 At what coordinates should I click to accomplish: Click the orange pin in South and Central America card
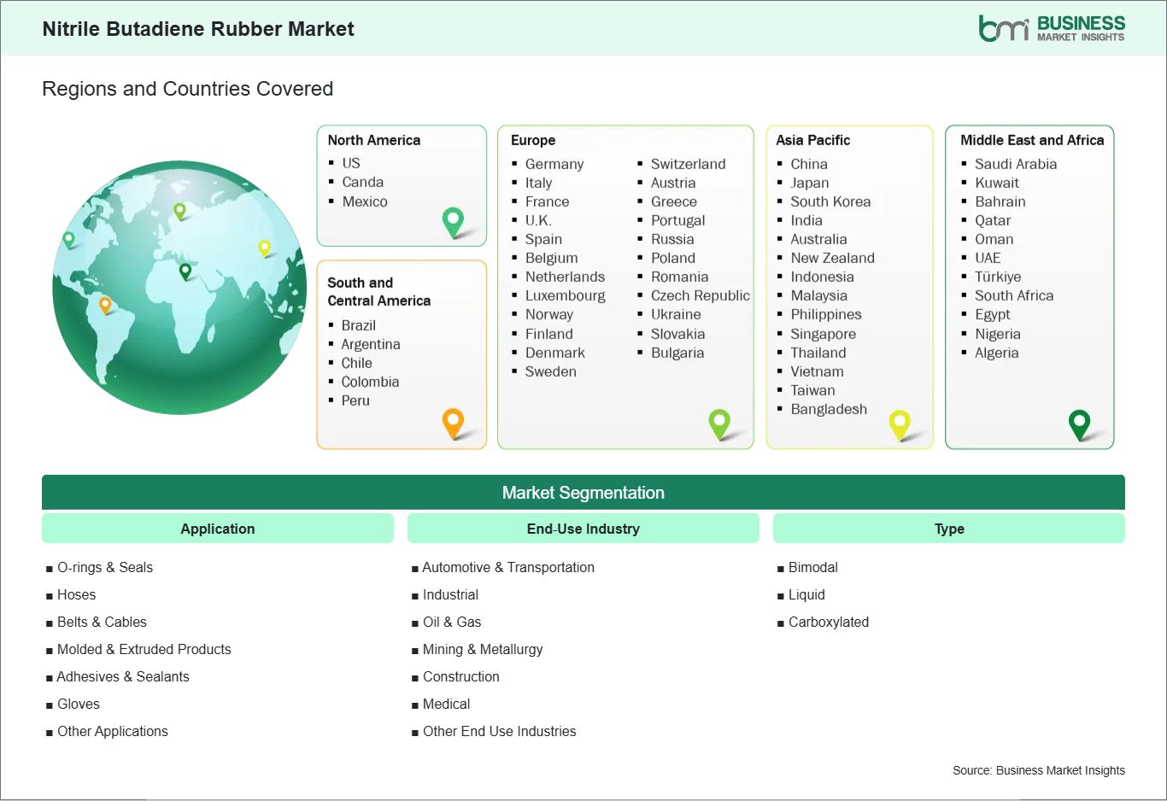[x=453, y=424]
